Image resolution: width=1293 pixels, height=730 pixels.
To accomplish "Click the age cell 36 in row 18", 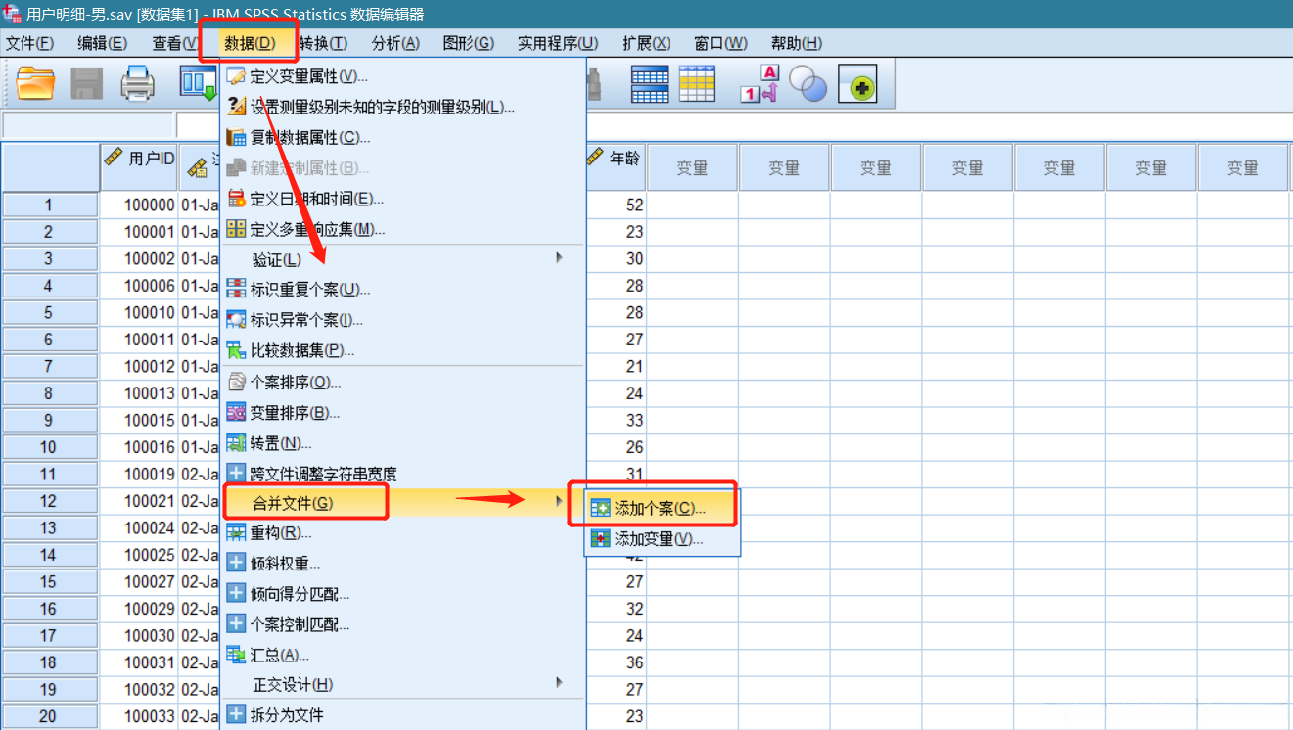I will click(617, 662).
